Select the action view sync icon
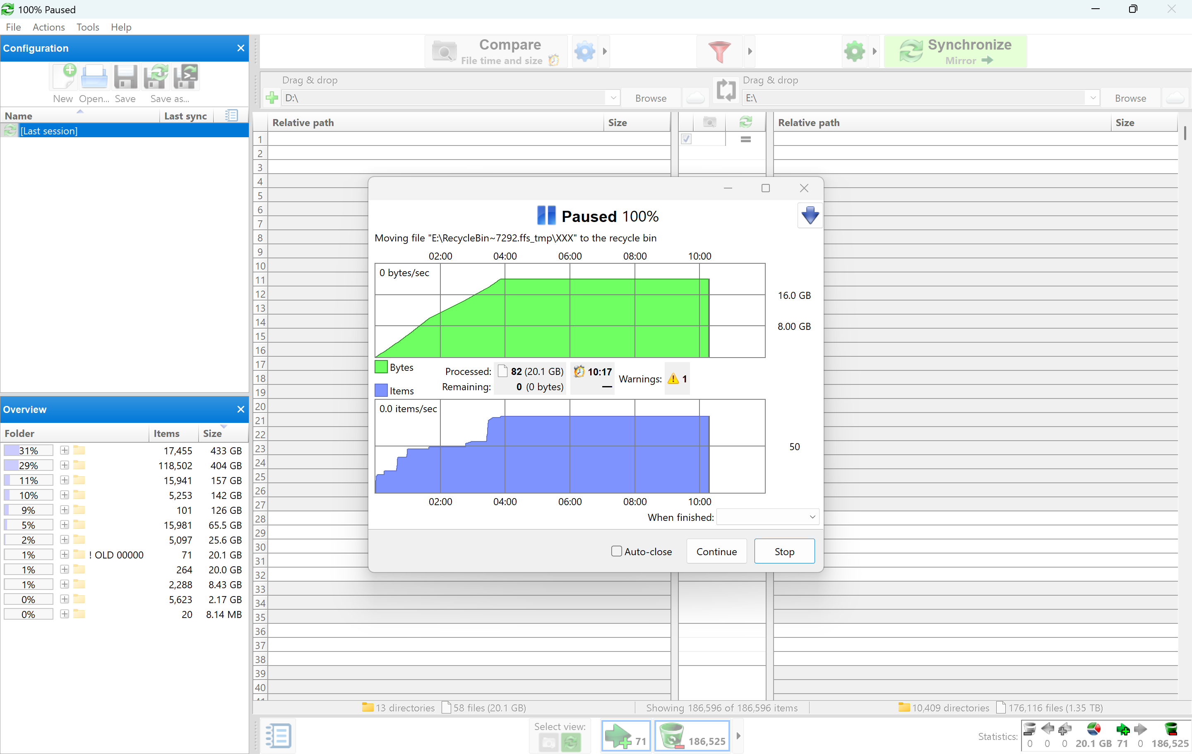This screenshot has width=1192, height=754. pos(571,742)
